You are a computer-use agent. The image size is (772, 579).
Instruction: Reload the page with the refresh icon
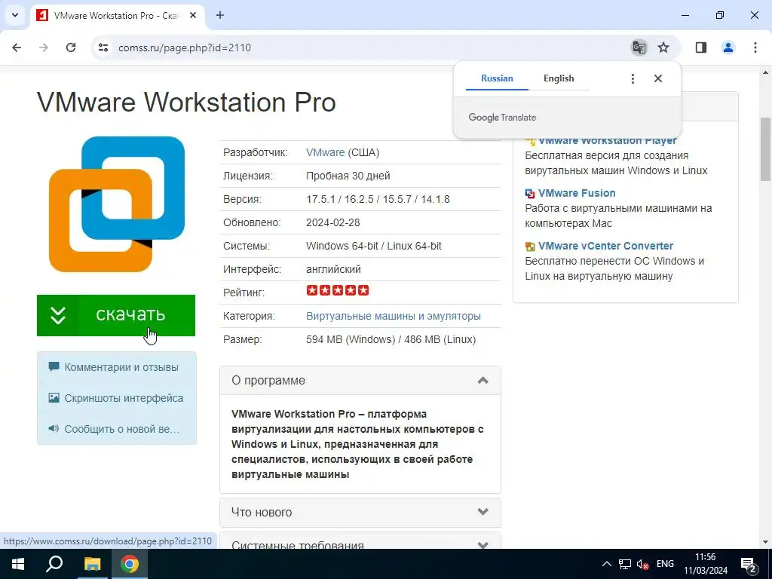click(x=71, y=47)
